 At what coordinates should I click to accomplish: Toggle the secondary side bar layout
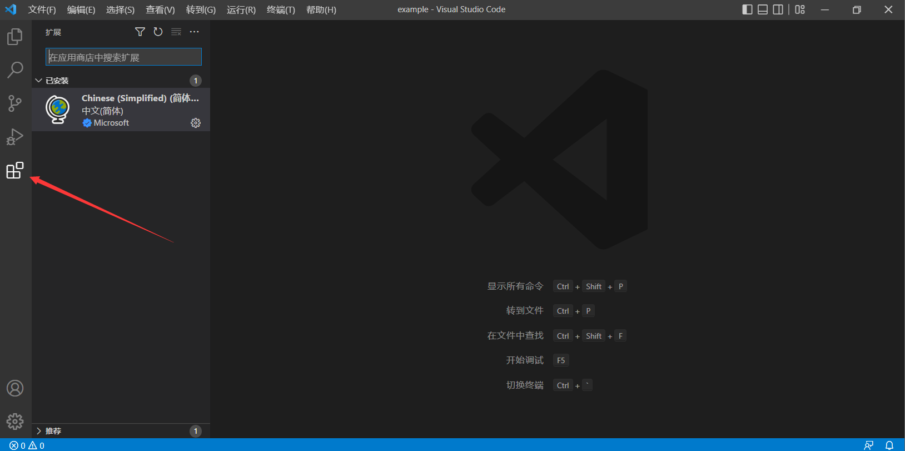point(778,9)
